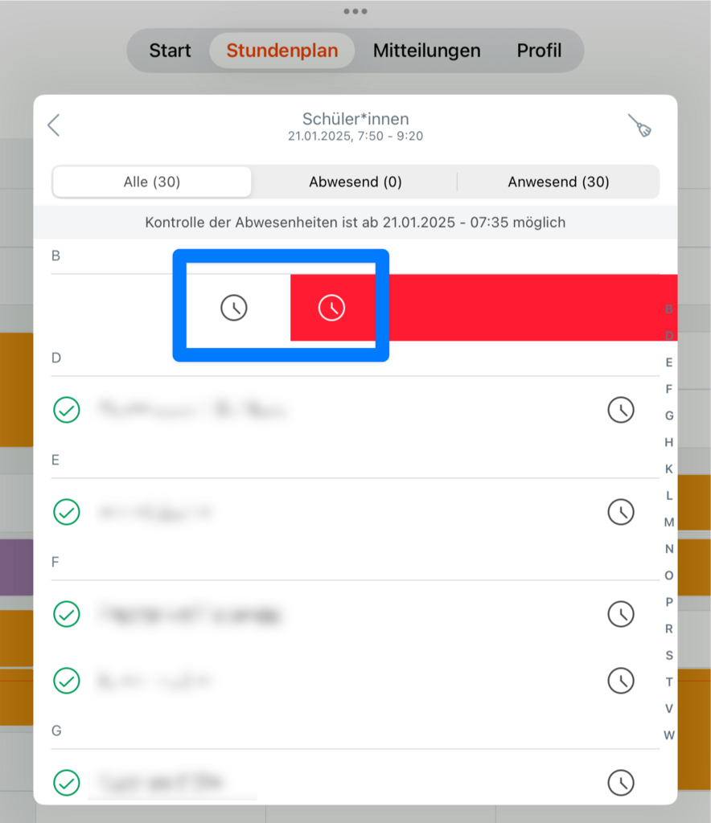The image size is (711, 823).
Task: Switch to the Abwesend (0) tab
Action: [x=355, y=182]
